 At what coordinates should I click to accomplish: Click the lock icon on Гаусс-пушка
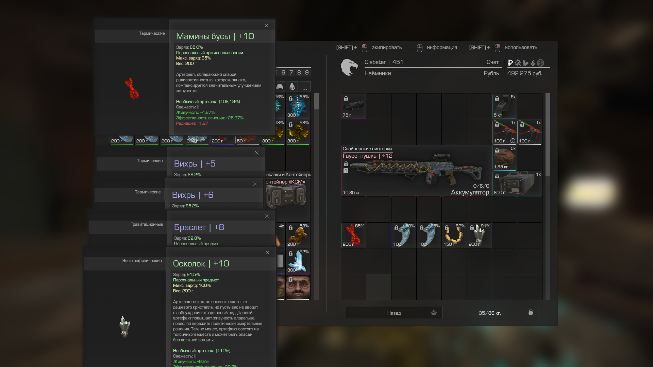click(346, 164)
